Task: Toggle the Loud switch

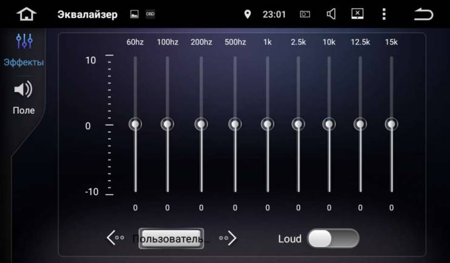Action: point(333,238)
